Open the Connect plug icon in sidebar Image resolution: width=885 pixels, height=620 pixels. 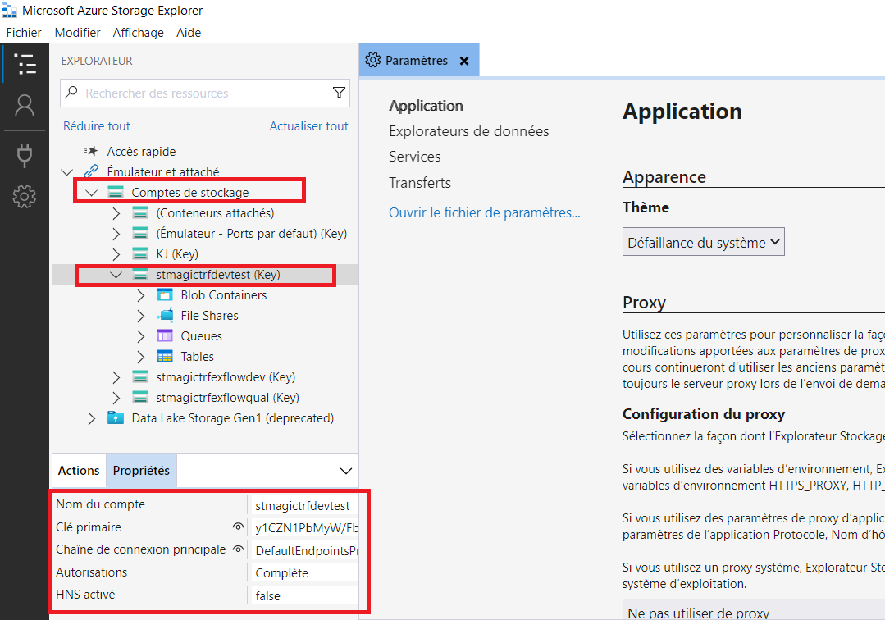tap(25, 154)
